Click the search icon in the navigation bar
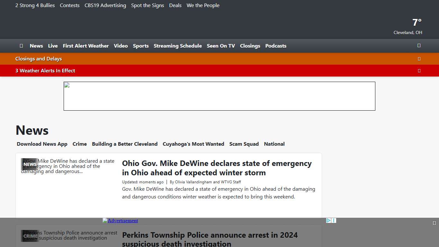 419,46
